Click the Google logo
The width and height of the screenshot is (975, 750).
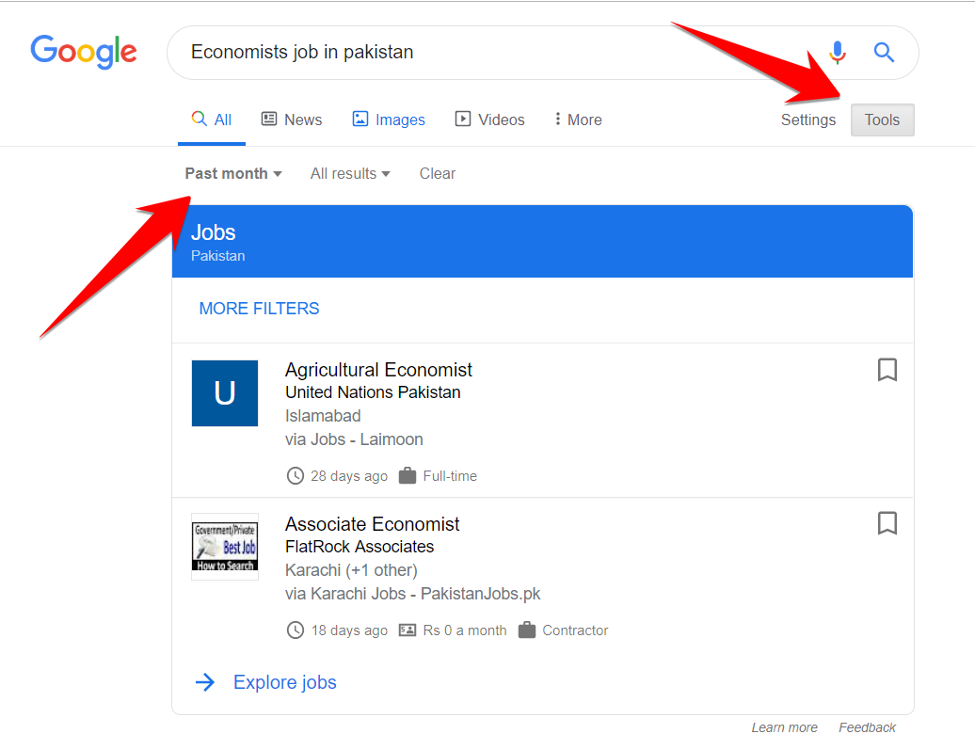84,52
